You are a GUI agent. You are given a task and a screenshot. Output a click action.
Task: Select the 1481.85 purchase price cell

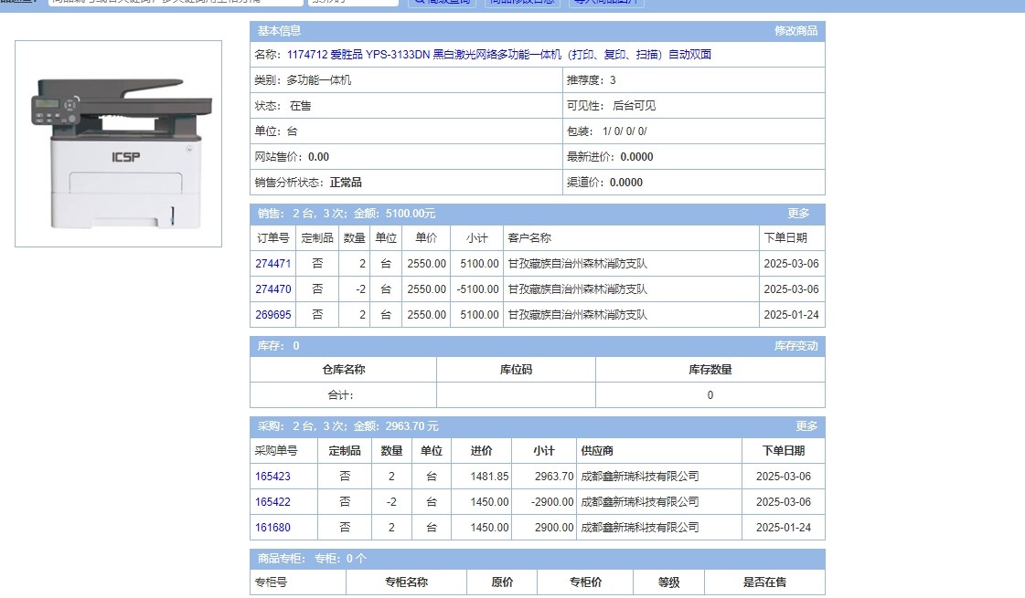click(x=481, y=477)
